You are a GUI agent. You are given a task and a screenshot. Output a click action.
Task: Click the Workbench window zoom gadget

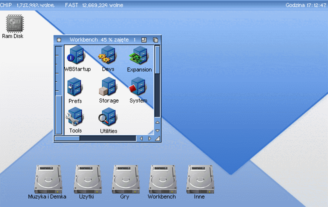[144, 39]
